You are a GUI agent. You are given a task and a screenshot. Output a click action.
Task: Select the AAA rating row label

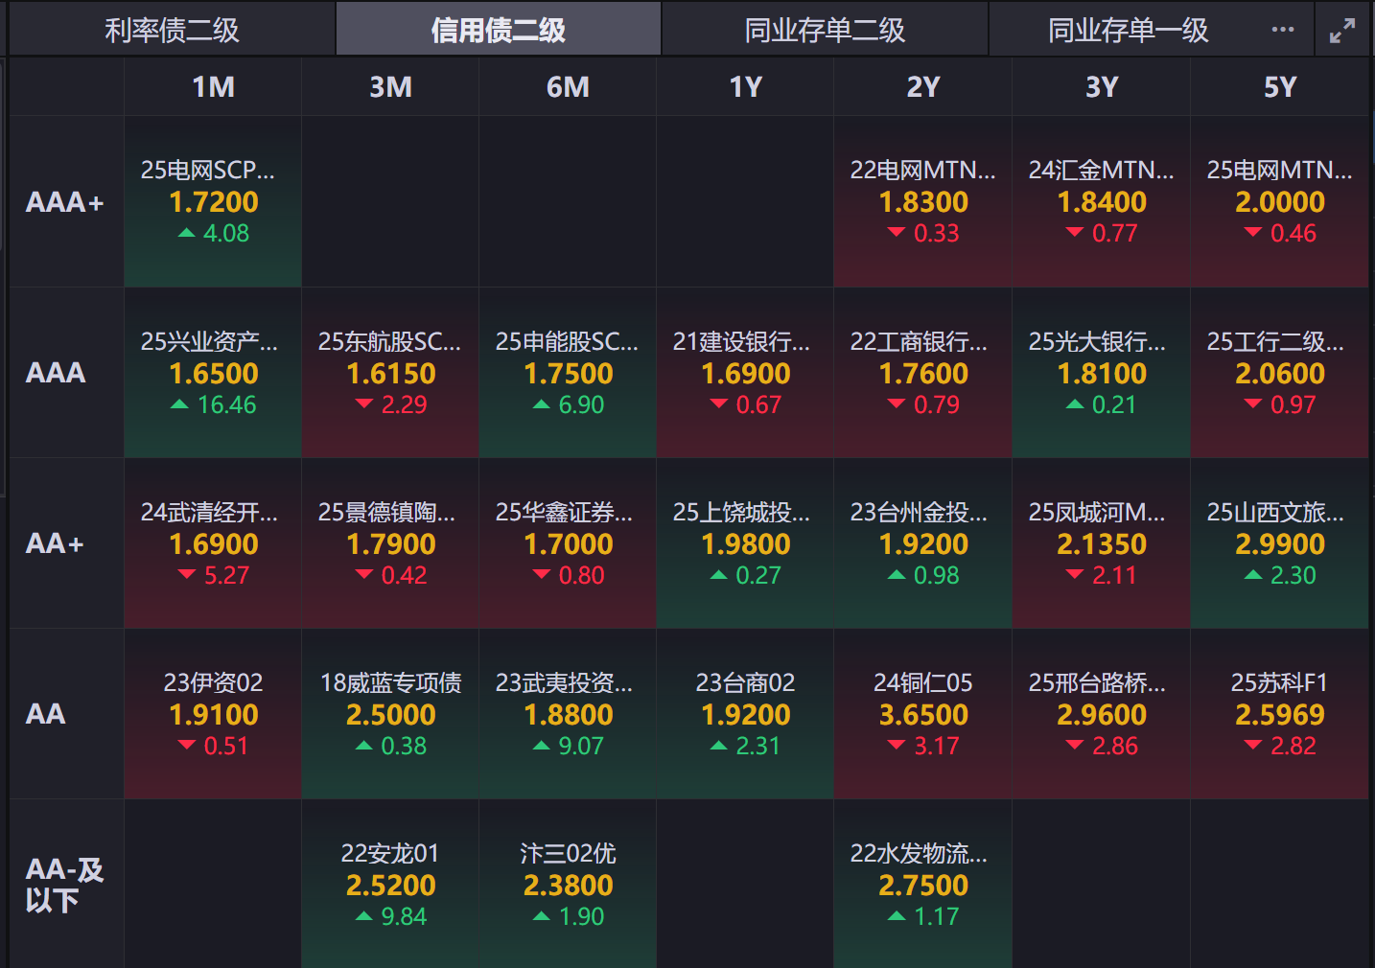click(x=56, y=373)
